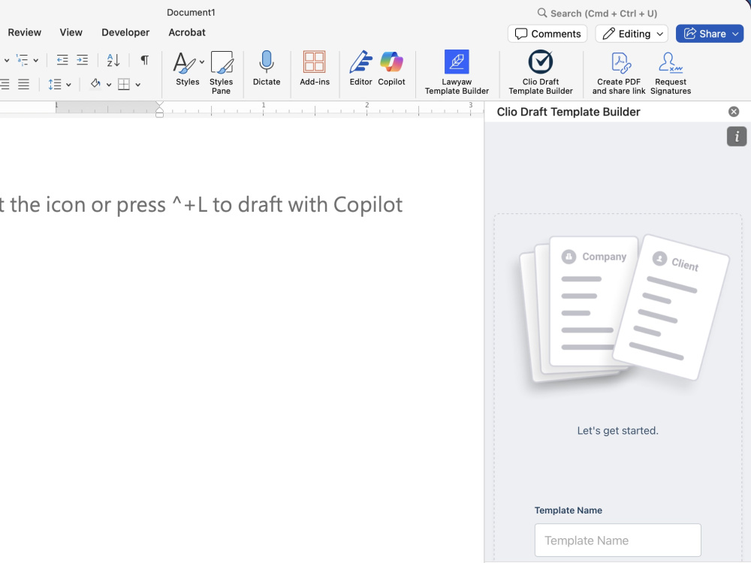
Task: Switch to the View tab
Action: (71, 32)
